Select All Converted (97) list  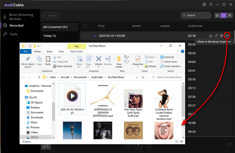[x=60, y=27]
